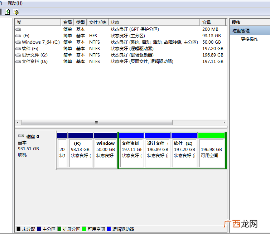Select the 软件 (E:) drive icon

(x=18, y=49)
